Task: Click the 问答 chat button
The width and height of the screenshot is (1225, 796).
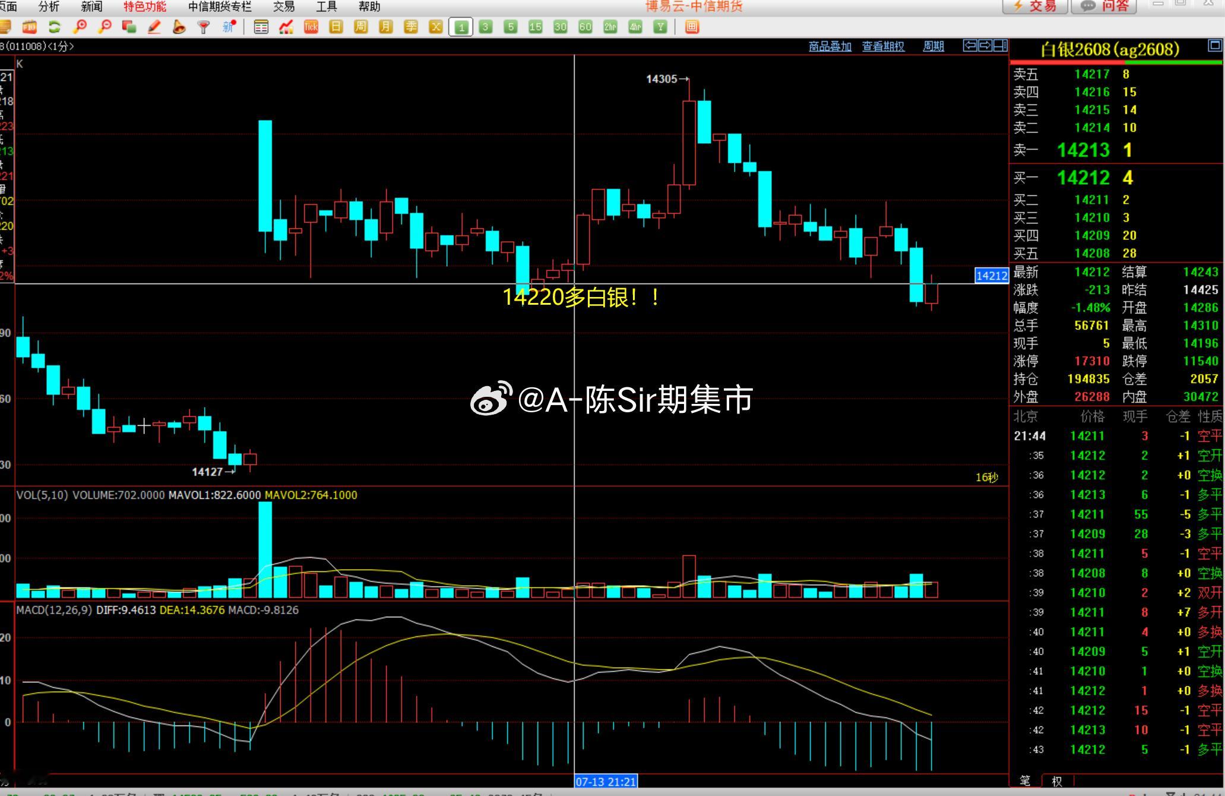Action: tap(1104, 6)
